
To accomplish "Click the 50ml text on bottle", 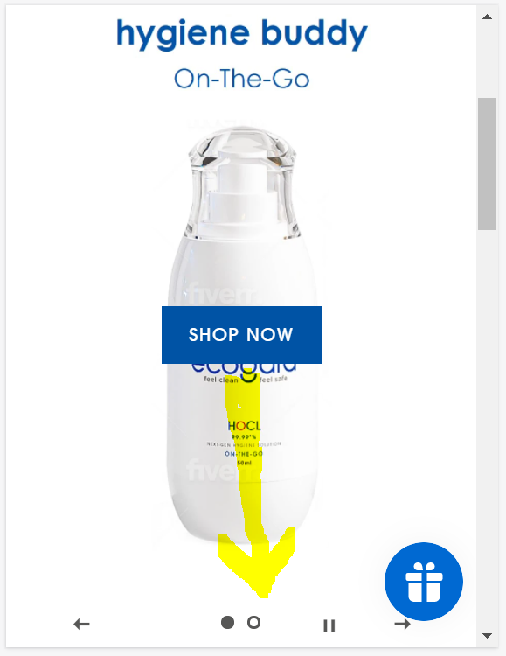I will coord(244,463).
